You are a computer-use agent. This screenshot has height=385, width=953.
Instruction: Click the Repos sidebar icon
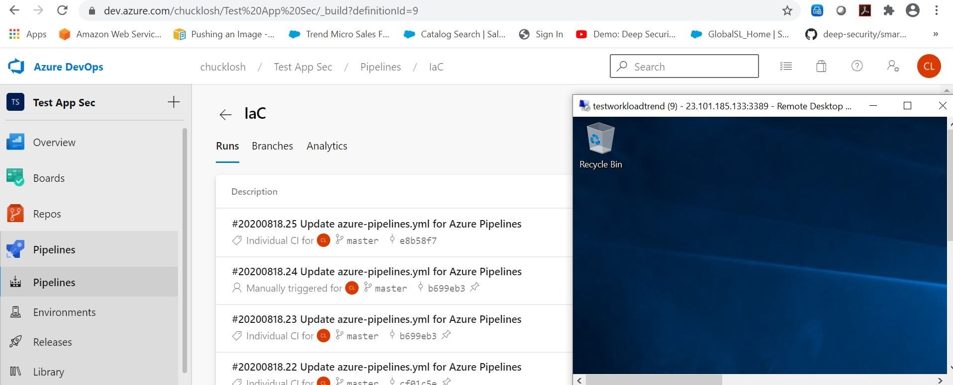pos(15,214)
